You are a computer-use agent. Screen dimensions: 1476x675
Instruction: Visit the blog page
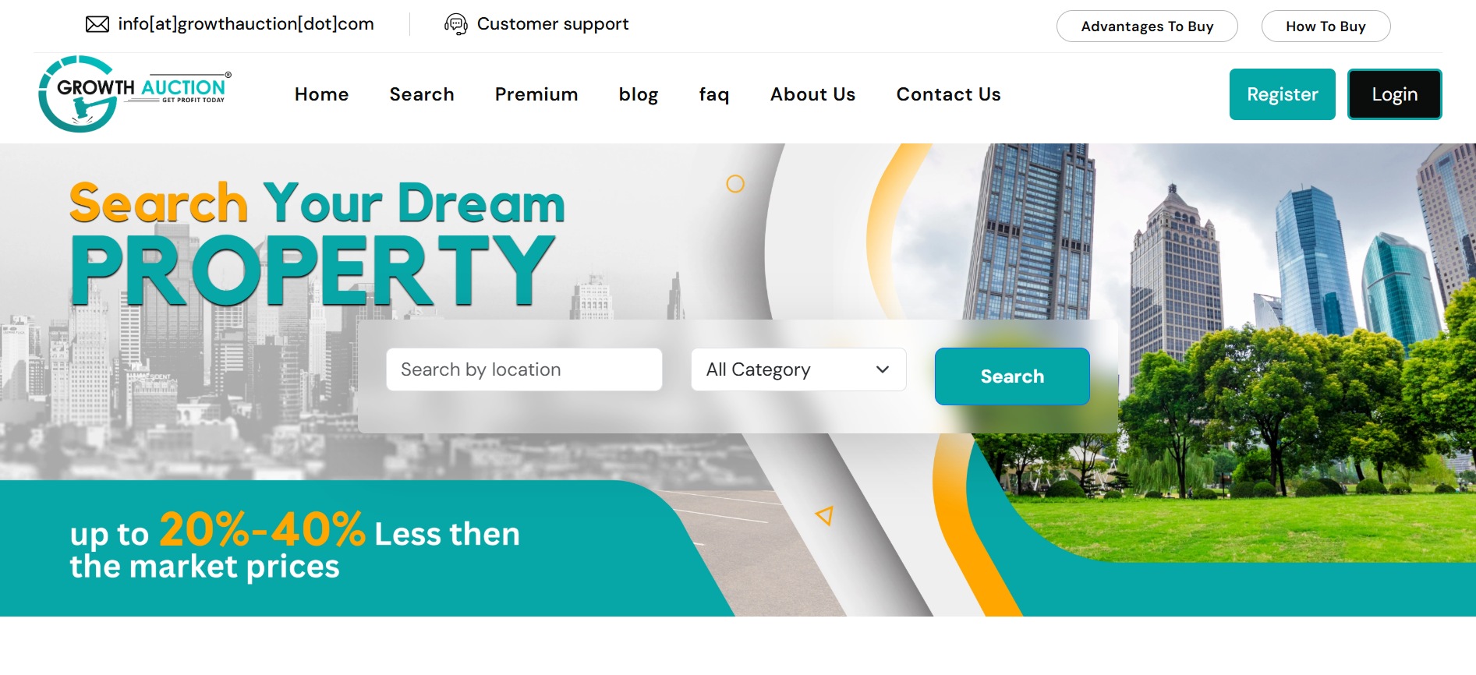(x=639, y=94)
